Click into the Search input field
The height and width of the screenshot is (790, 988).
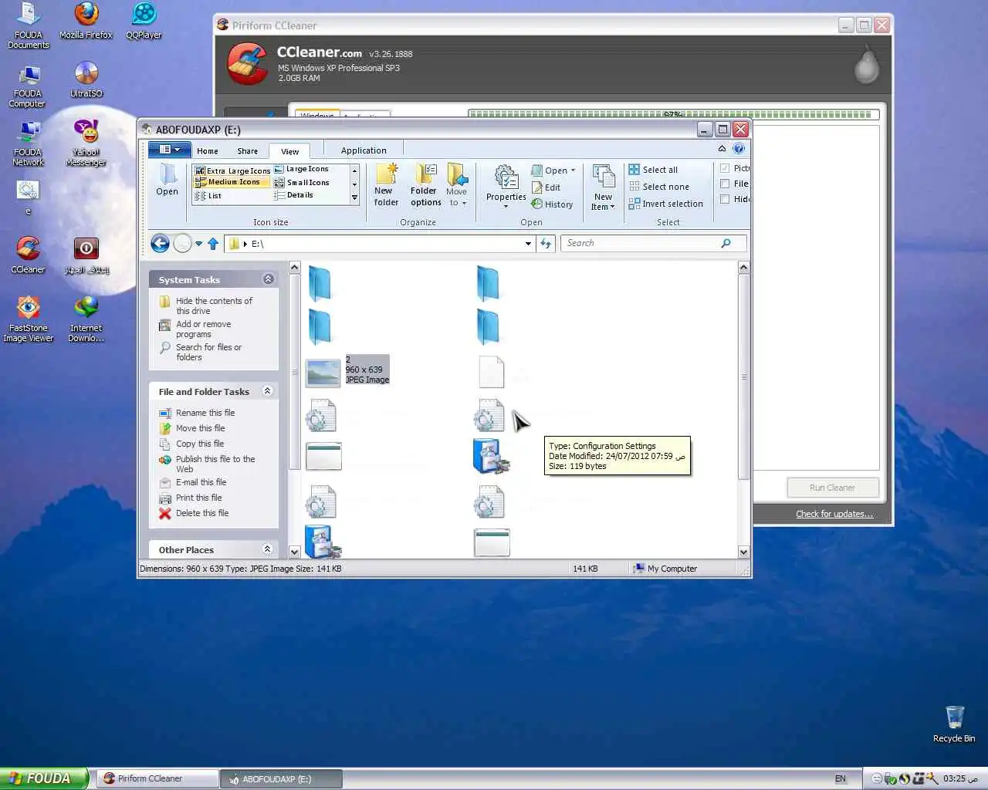pyautogui.click(x=641, y=243)
